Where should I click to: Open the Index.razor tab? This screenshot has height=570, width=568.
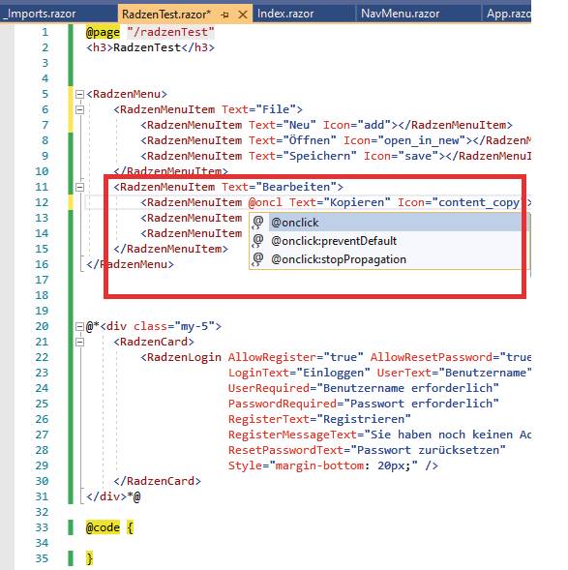[x=285, y=14]
